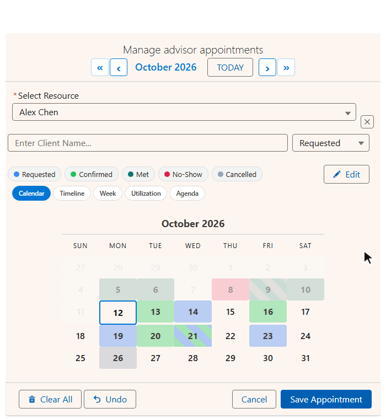Go to previous month arrow
386x419 pixels.
[x=119, y=67]
